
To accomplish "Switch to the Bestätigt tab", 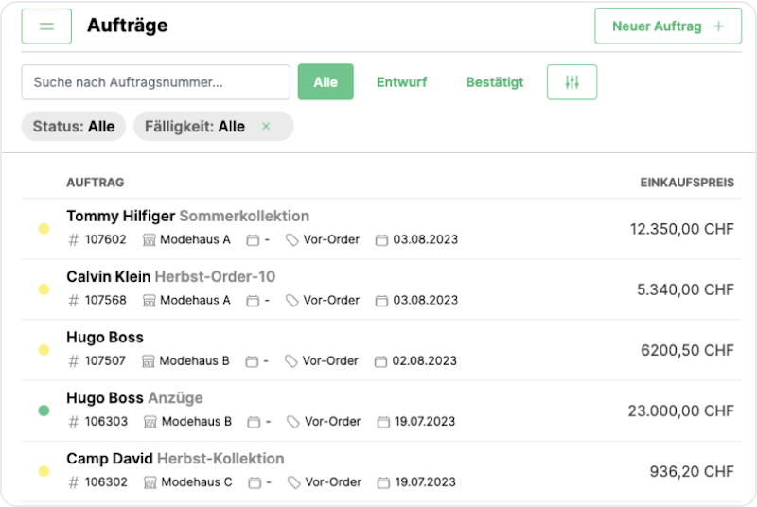I will tap(494, 82).
